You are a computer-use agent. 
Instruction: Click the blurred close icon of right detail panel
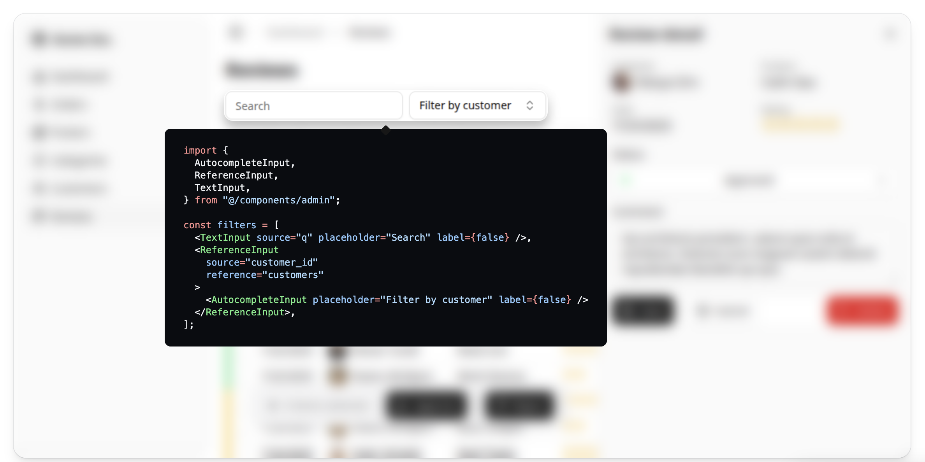coord(890,34)
